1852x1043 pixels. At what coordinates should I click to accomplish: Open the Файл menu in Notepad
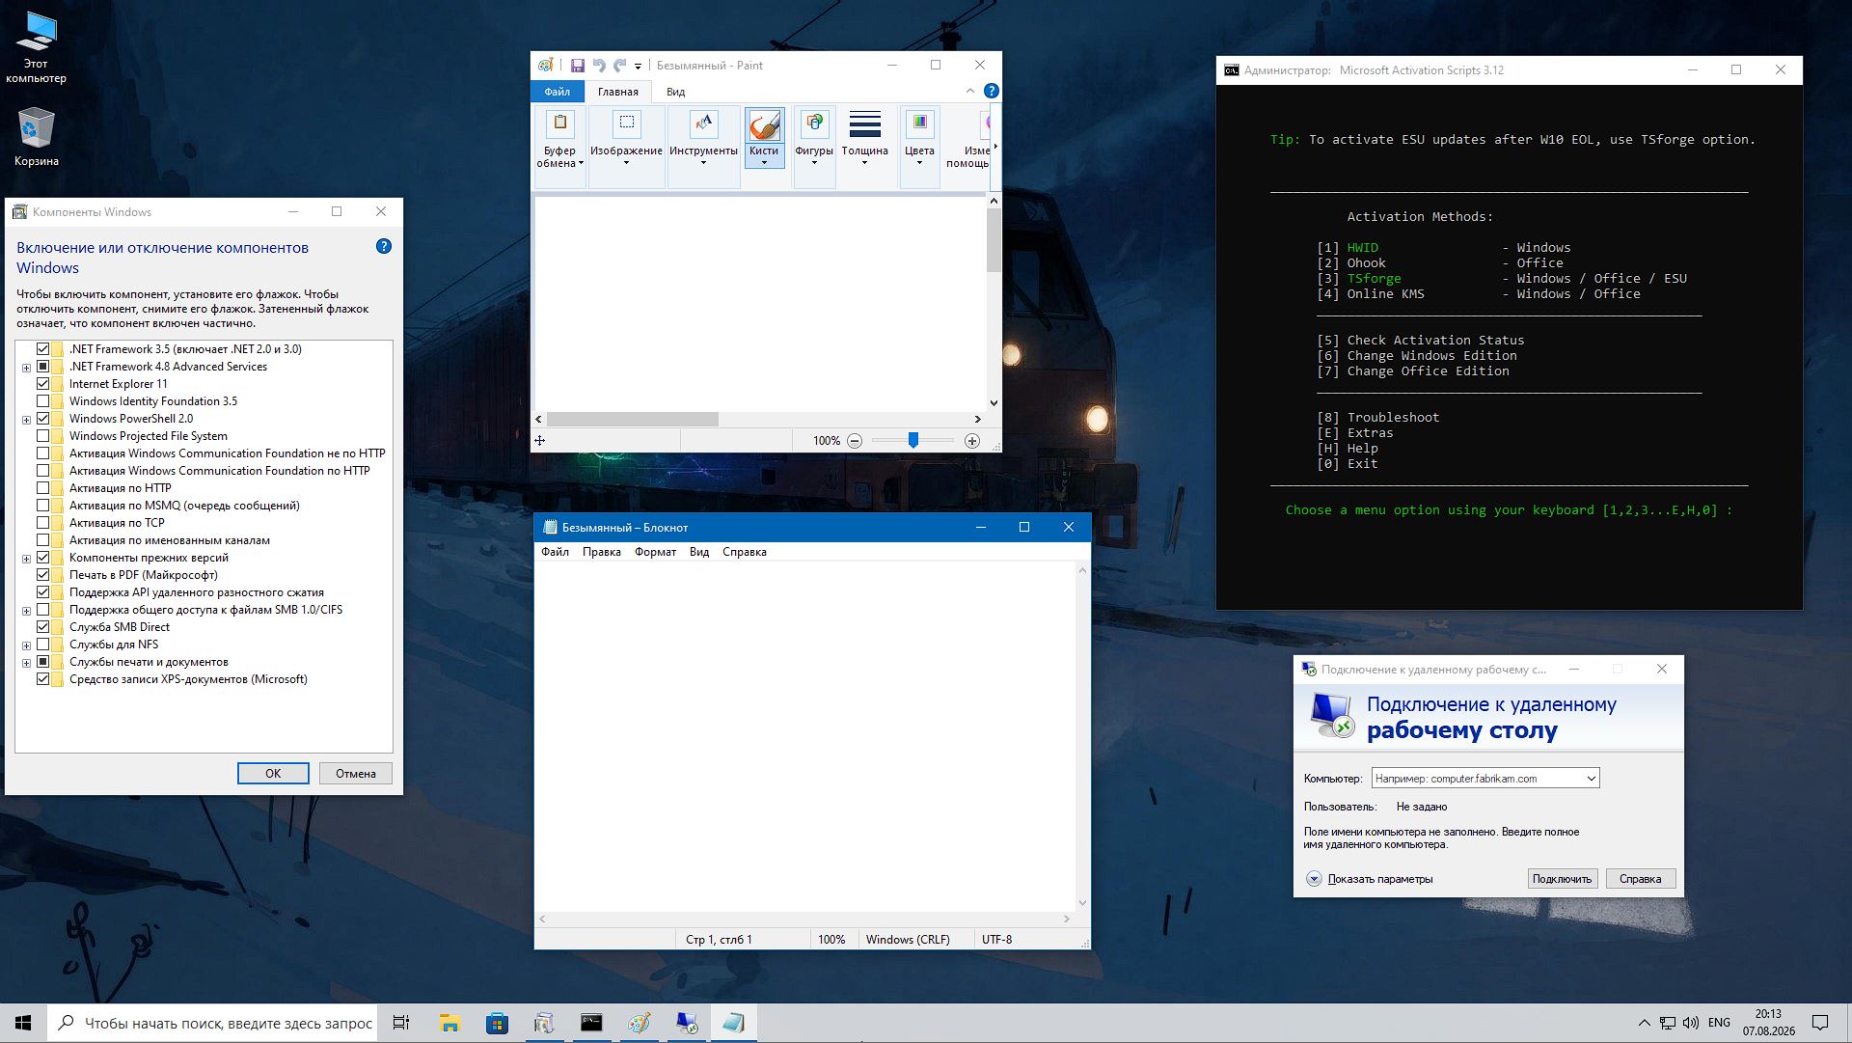(x=555, y=552)
